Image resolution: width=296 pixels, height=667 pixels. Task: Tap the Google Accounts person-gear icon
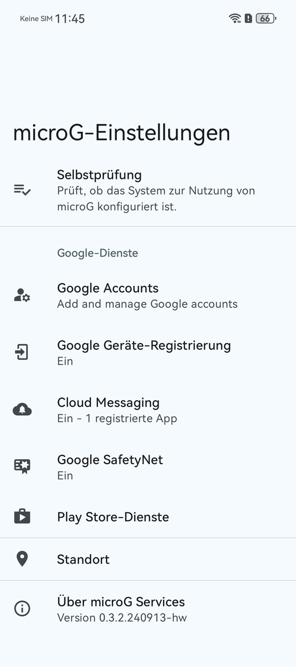(22, 295)
